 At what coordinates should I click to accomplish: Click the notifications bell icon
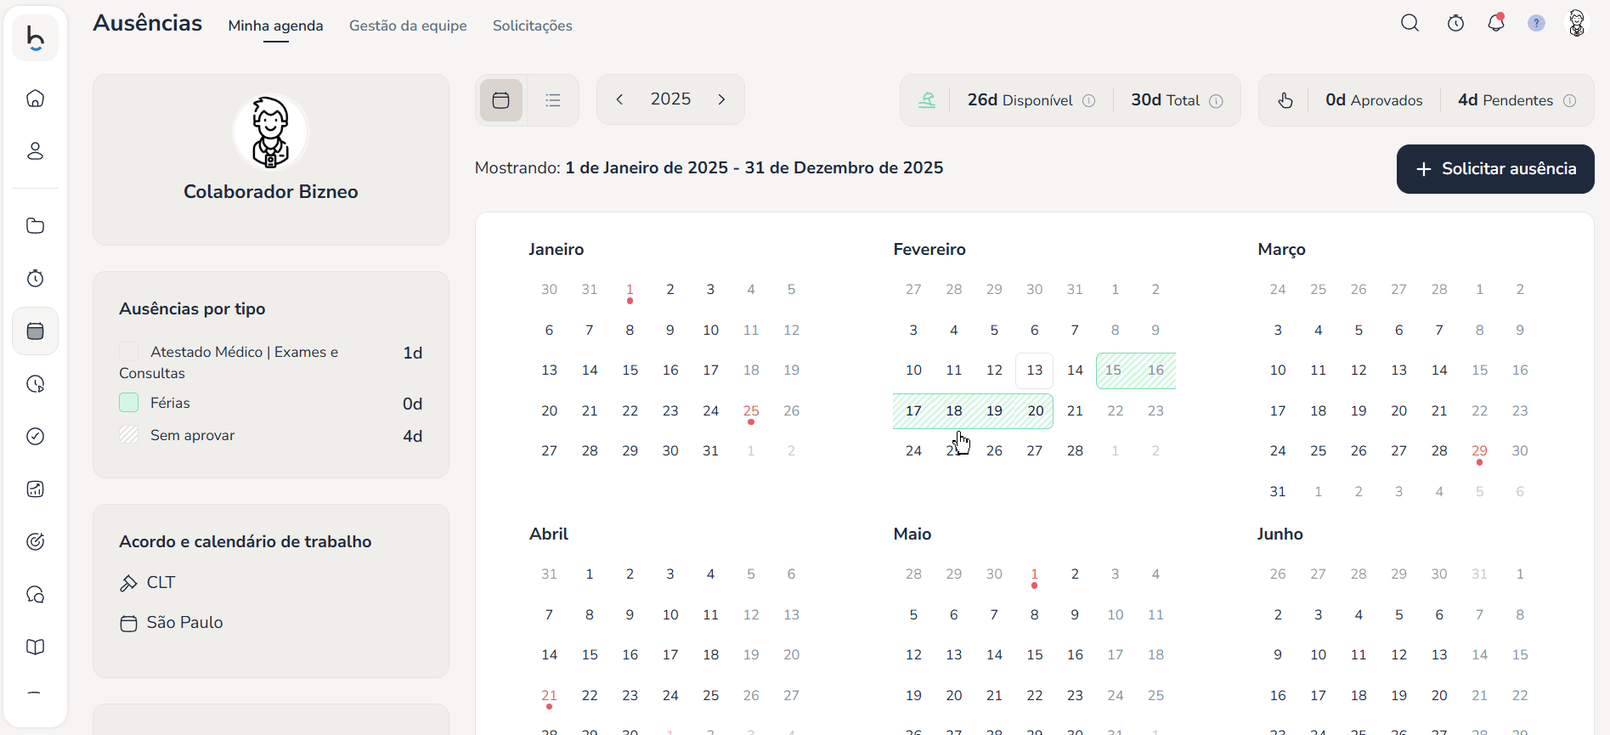point(1496,24)
